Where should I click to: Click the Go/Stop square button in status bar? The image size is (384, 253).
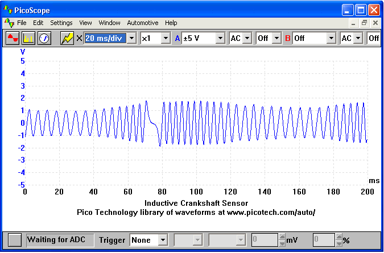pos(15,240)
